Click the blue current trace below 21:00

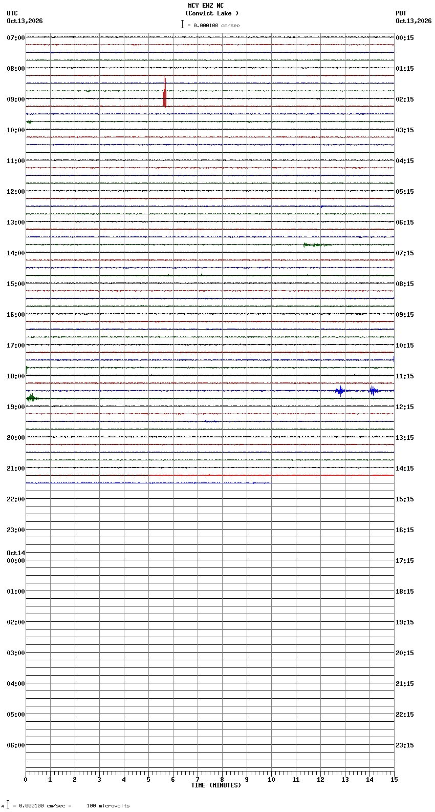148,483
